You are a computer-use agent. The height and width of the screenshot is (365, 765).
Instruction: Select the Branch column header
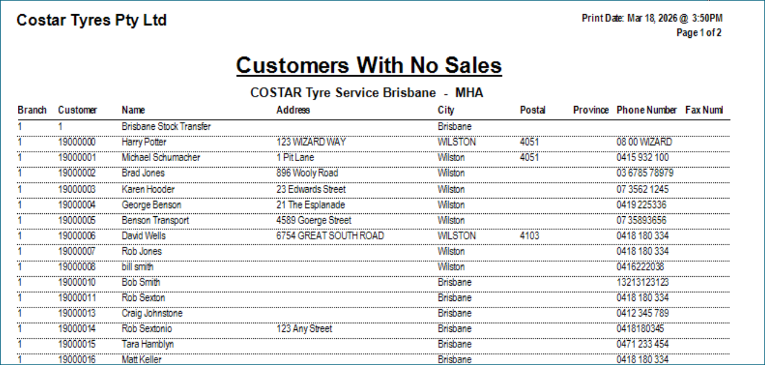[32, 110]
